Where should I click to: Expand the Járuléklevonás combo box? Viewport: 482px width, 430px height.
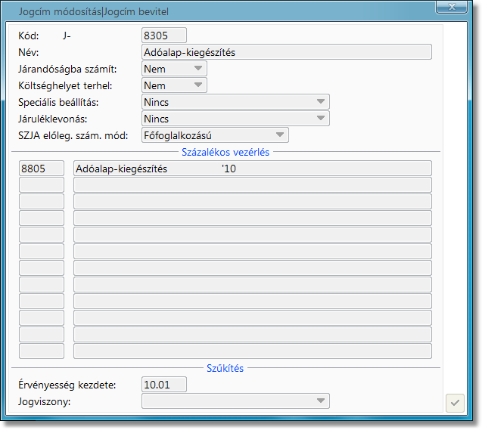click(x=235, y=118)
